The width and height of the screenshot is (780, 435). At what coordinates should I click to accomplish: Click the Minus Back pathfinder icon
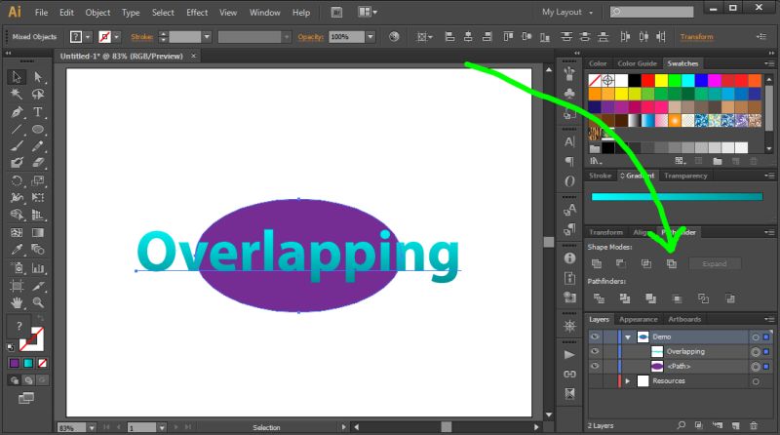coord(729,298)
